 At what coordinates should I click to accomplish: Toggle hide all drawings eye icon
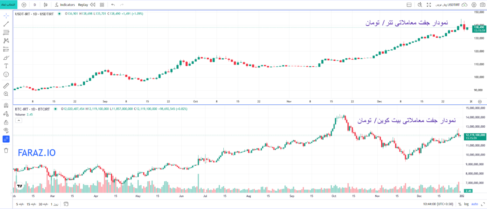click(6, 130)
